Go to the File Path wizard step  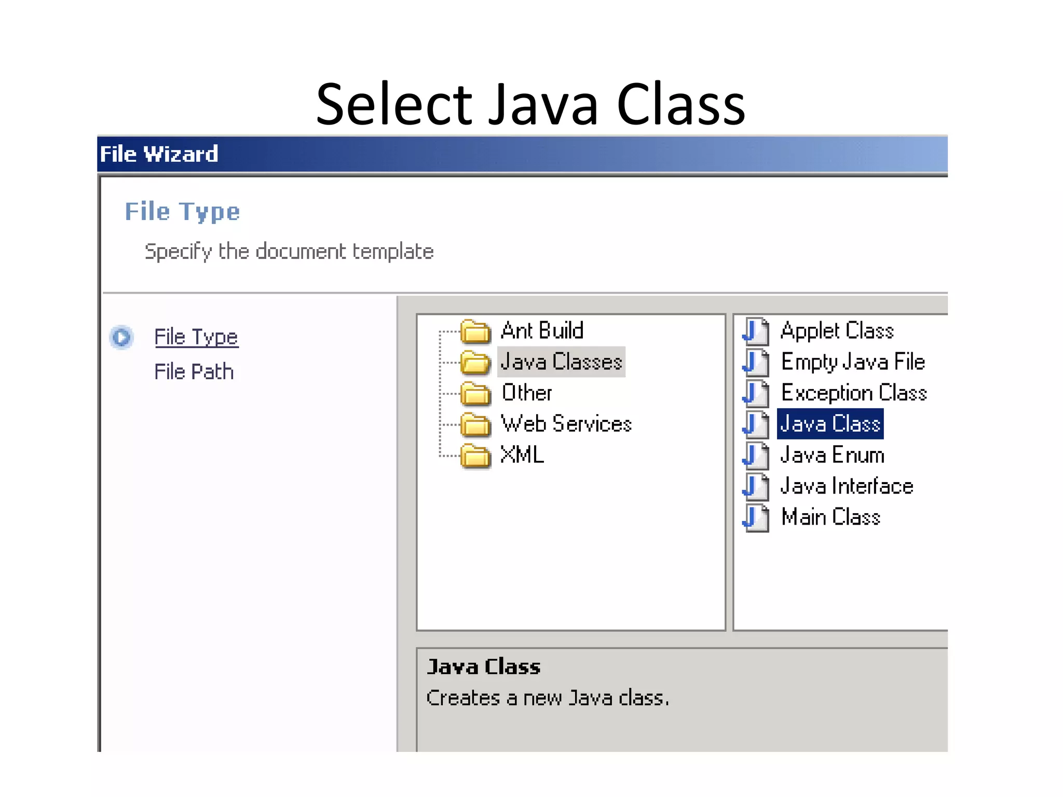click(x=194, y=372)
